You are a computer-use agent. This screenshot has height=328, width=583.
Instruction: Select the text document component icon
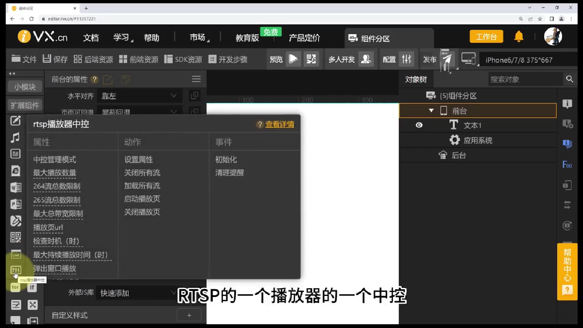pyautogui.click(x=15, y=154)
